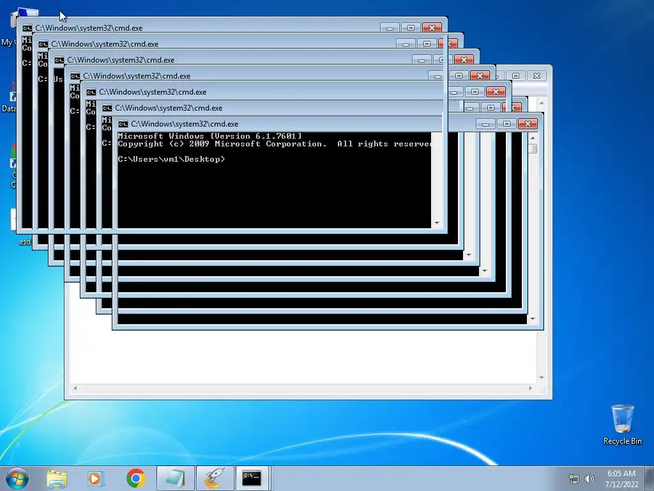This screenshot has height=491, width=654.
Task: Select the Recycle Bin desktop icon
Action: 622,425
